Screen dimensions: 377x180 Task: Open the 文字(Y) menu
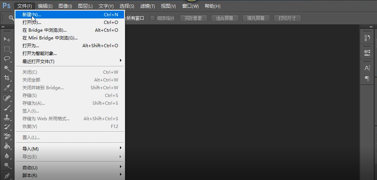(106, 6)
